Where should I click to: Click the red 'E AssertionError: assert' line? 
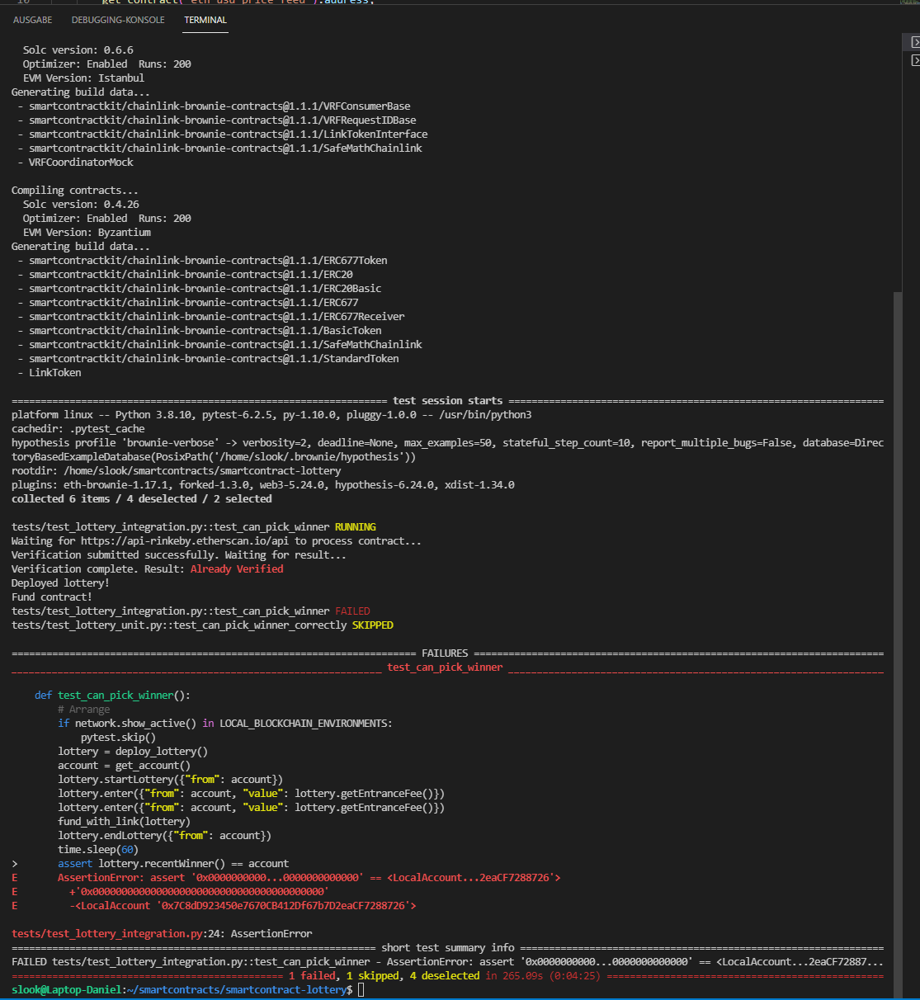coord(286,878)
